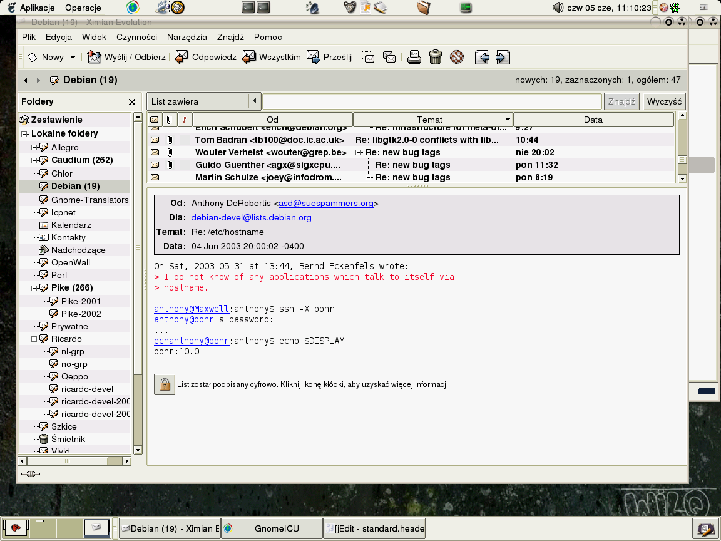Open the debian-devel@lists.debian.org link
This screenshot has width=721, height=541.
tap(251, 218)
